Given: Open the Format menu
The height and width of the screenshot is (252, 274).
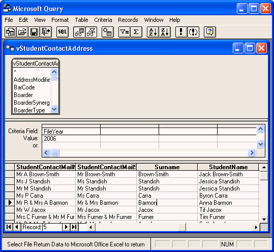Looking at the screenshot, I should pos(60,20).
